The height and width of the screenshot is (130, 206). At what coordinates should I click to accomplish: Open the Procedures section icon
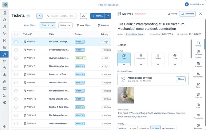[198, 116]
